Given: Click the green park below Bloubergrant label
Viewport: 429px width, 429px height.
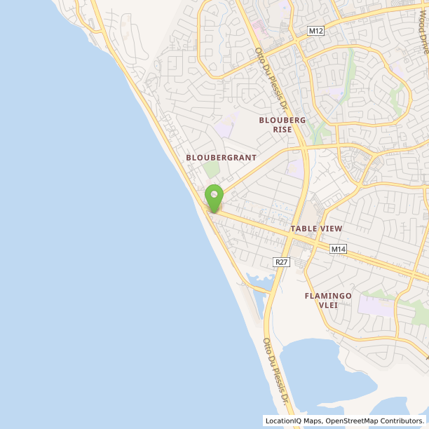Looking at the screenshot, I should [x=211, y=170].
